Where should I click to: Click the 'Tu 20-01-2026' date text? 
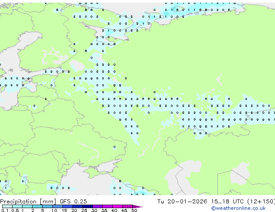click(x=182, y=201)
